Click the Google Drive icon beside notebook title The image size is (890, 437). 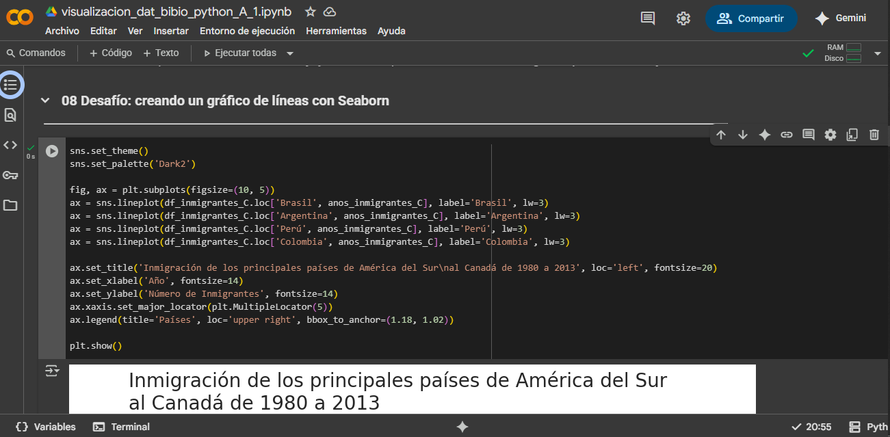click(51, 12)
